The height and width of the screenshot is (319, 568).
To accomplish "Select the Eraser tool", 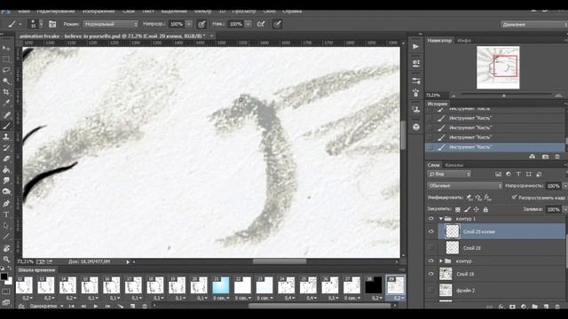I will [x=6, y=159].
